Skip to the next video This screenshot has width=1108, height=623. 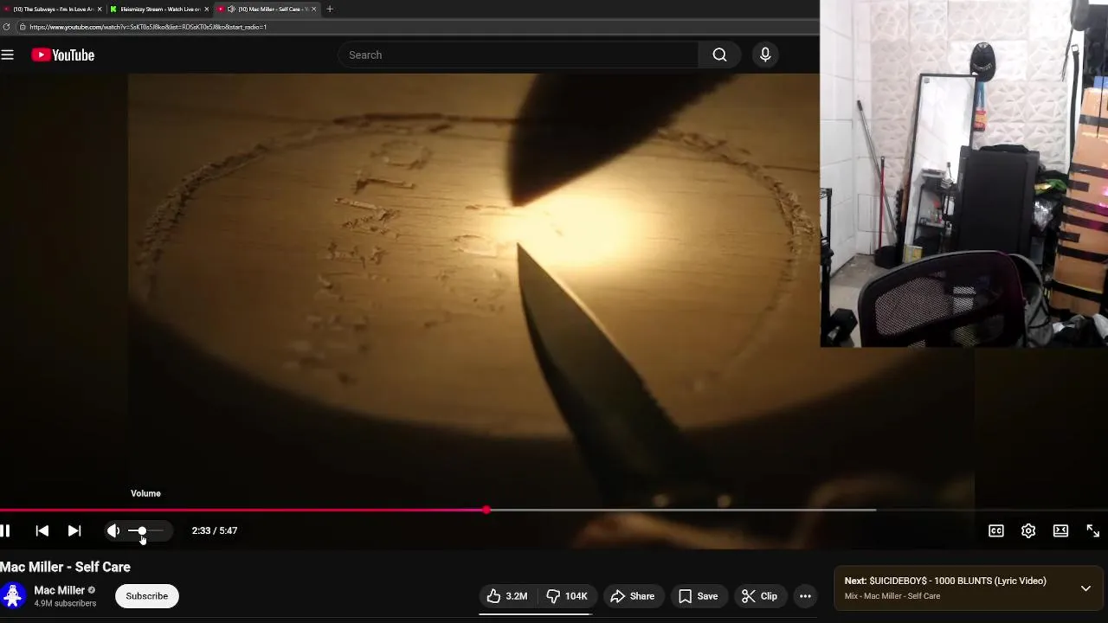(74, 530)
